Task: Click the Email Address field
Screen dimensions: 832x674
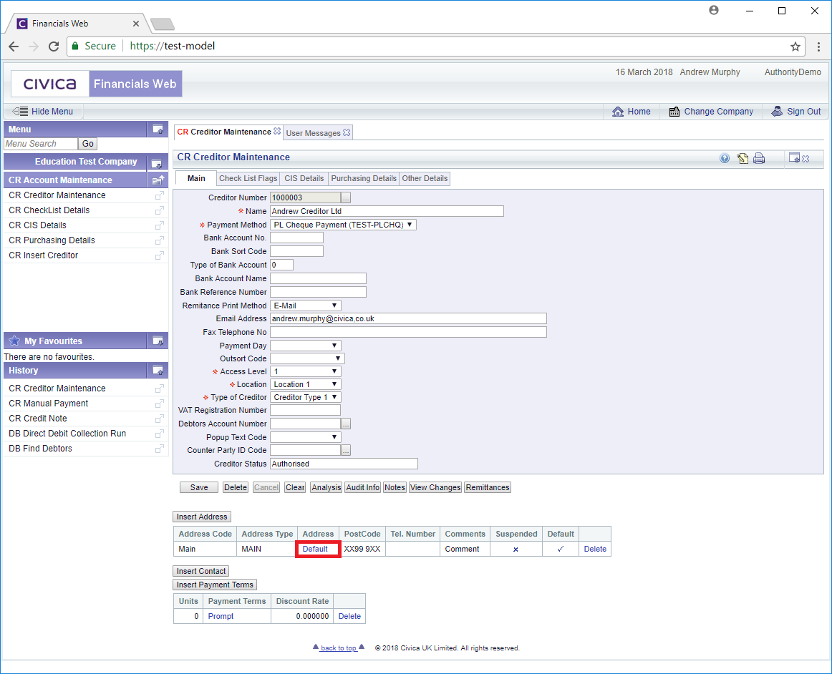Action: point(408,318)
